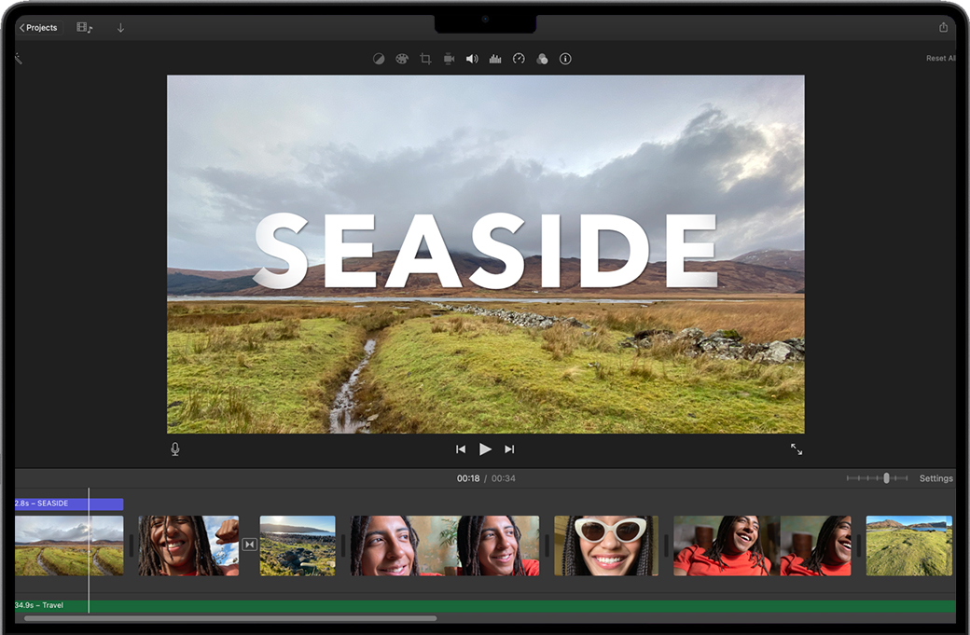Open the video stabilization camera tool

[449, 59]
